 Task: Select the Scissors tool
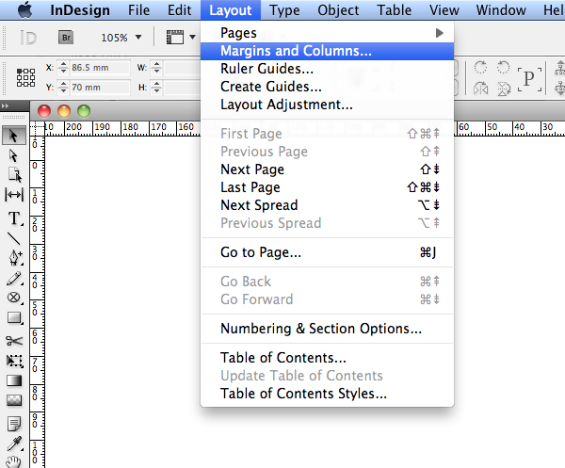click(14, 341)
